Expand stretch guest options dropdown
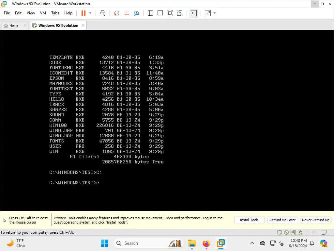Screen dimensions: 334x251 [215, 13]
